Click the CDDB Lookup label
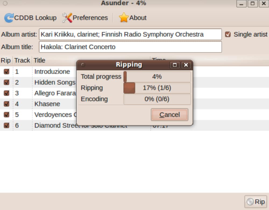This screenshot has height=210, width=269. [x=35, y=18]
